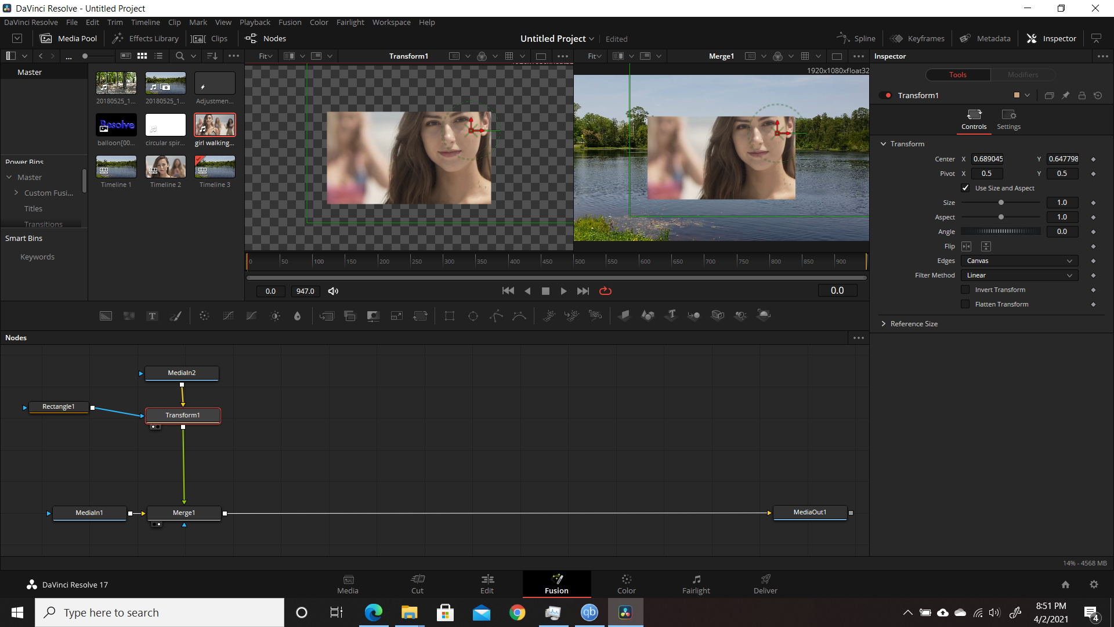
Task: Add a Rectangle mask from toolbar
Action: [x=450, y=316]
